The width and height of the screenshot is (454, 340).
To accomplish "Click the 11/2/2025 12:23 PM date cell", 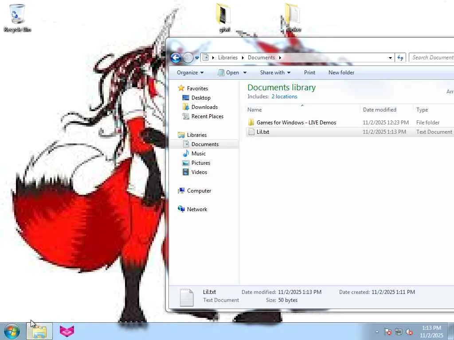I will pos(385,123).
